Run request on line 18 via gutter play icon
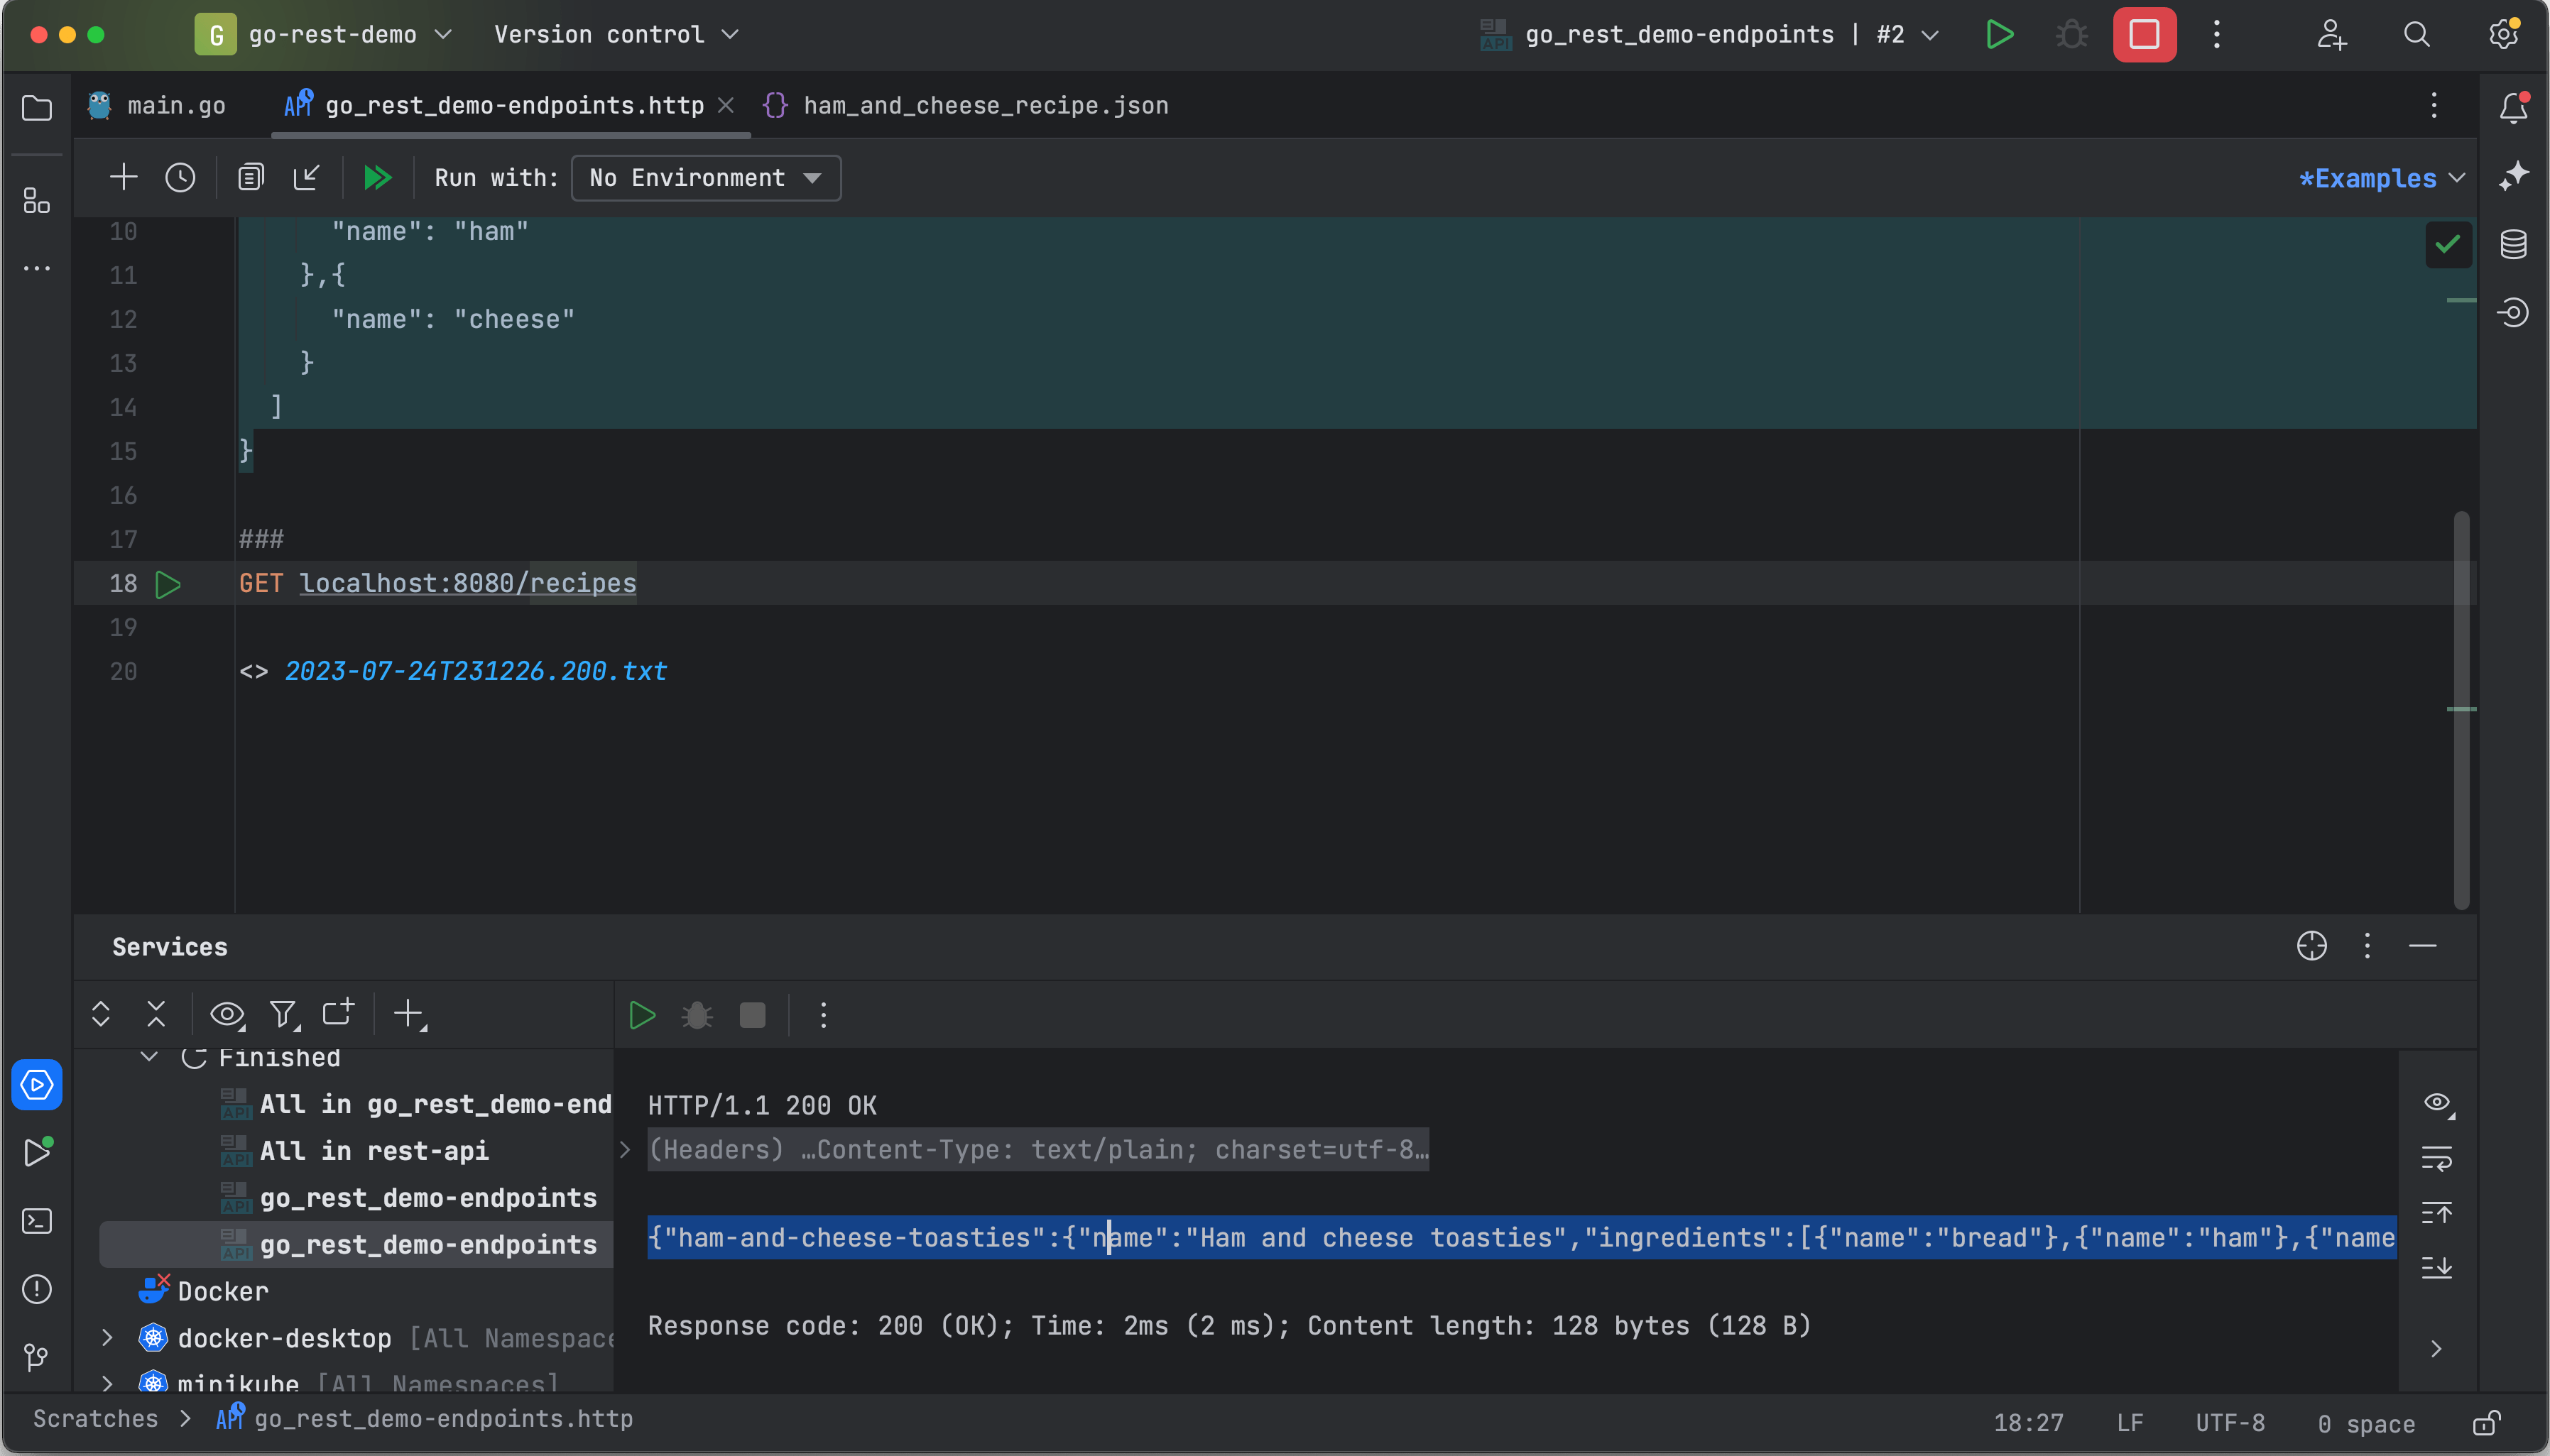2550x1456 pixels. point(168,584)
